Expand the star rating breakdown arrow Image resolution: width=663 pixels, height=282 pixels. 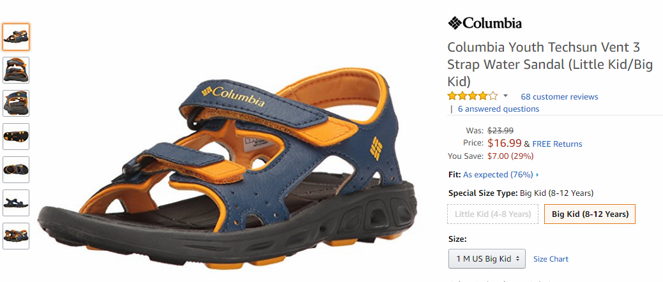click(505, 96)
